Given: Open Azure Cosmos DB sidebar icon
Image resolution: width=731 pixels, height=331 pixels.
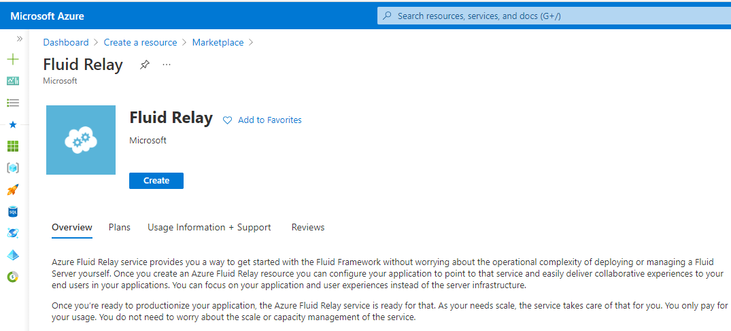Looking at the screenshot, I should [13, 233].
